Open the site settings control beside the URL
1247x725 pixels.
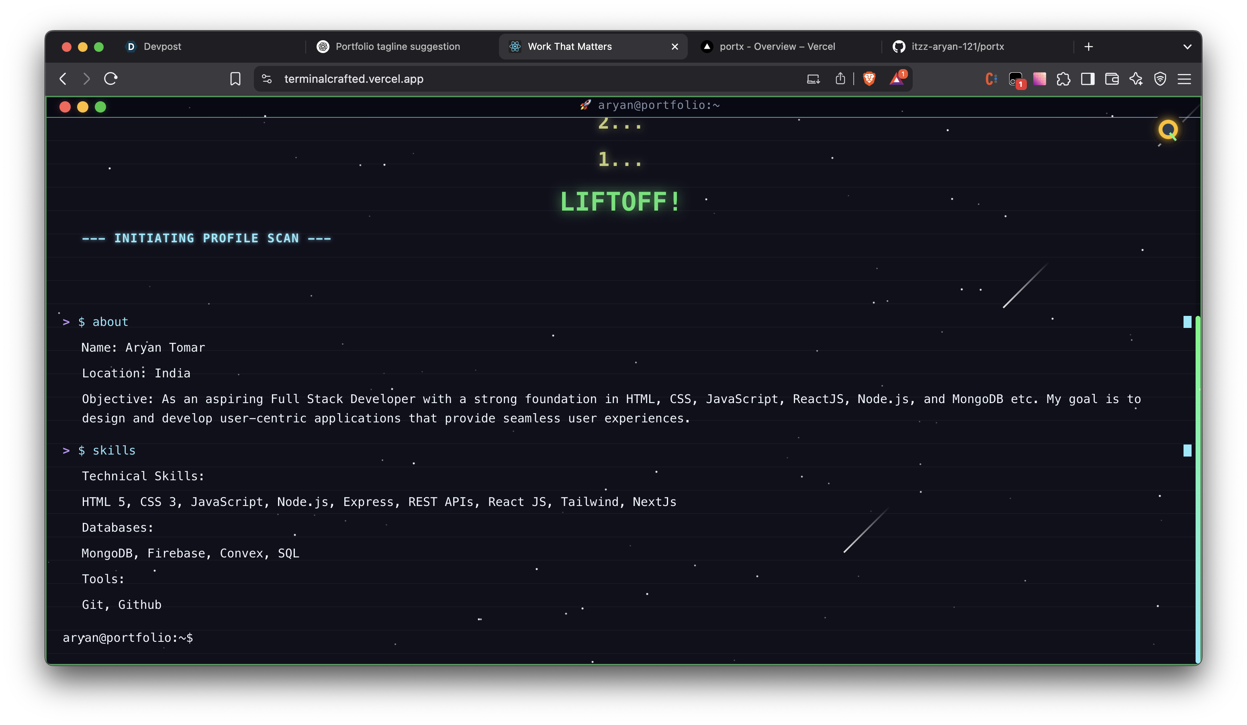[267, 79]
